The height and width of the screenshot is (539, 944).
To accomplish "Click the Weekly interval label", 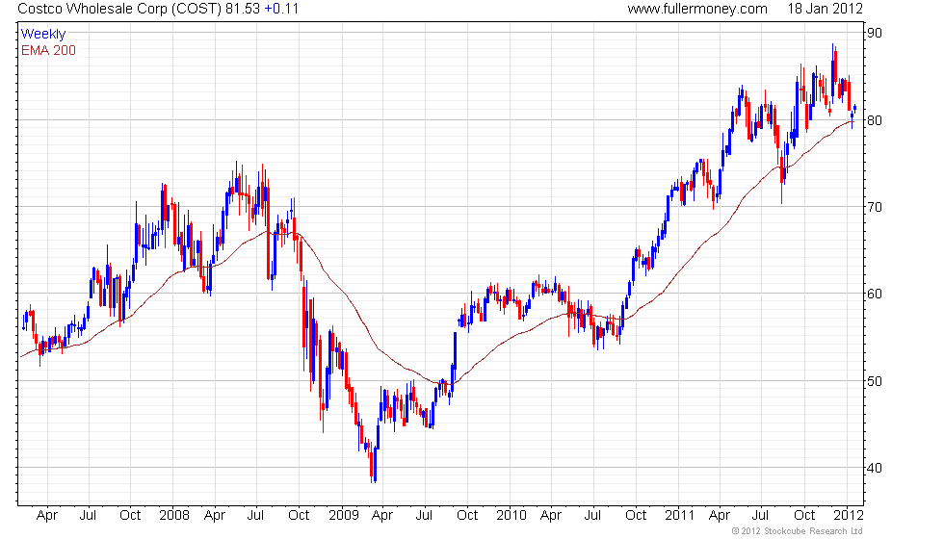I will (x=43, y=35).
